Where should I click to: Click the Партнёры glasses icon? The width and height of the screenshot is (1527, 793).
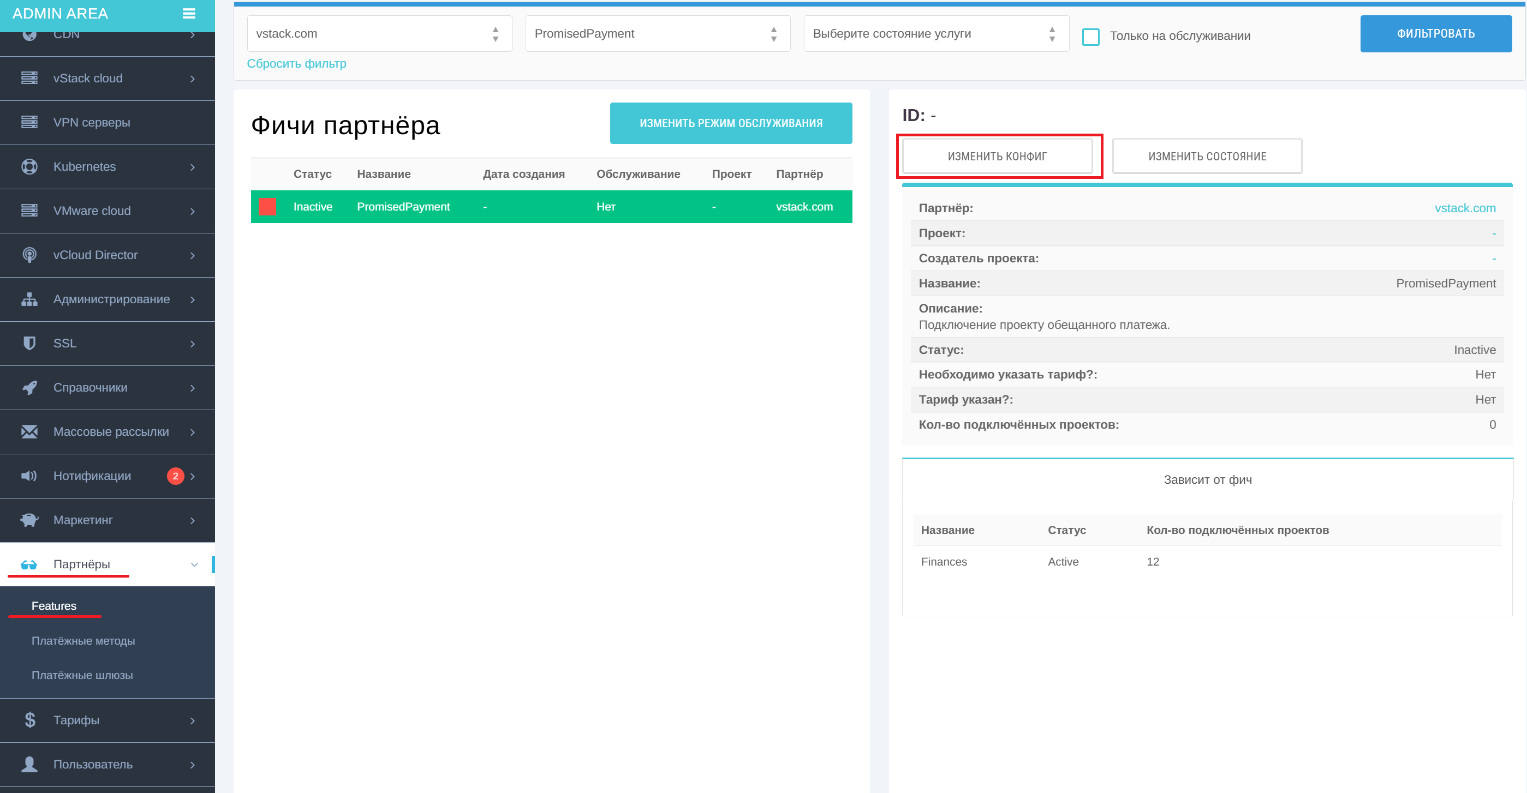click(29, 564)
